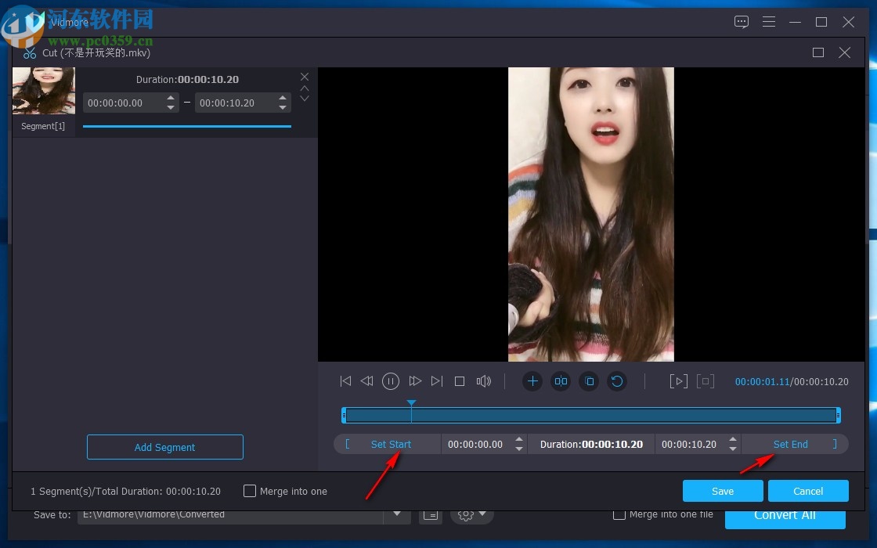Reset the cut with the refresh icon

(x=617, y=380)
